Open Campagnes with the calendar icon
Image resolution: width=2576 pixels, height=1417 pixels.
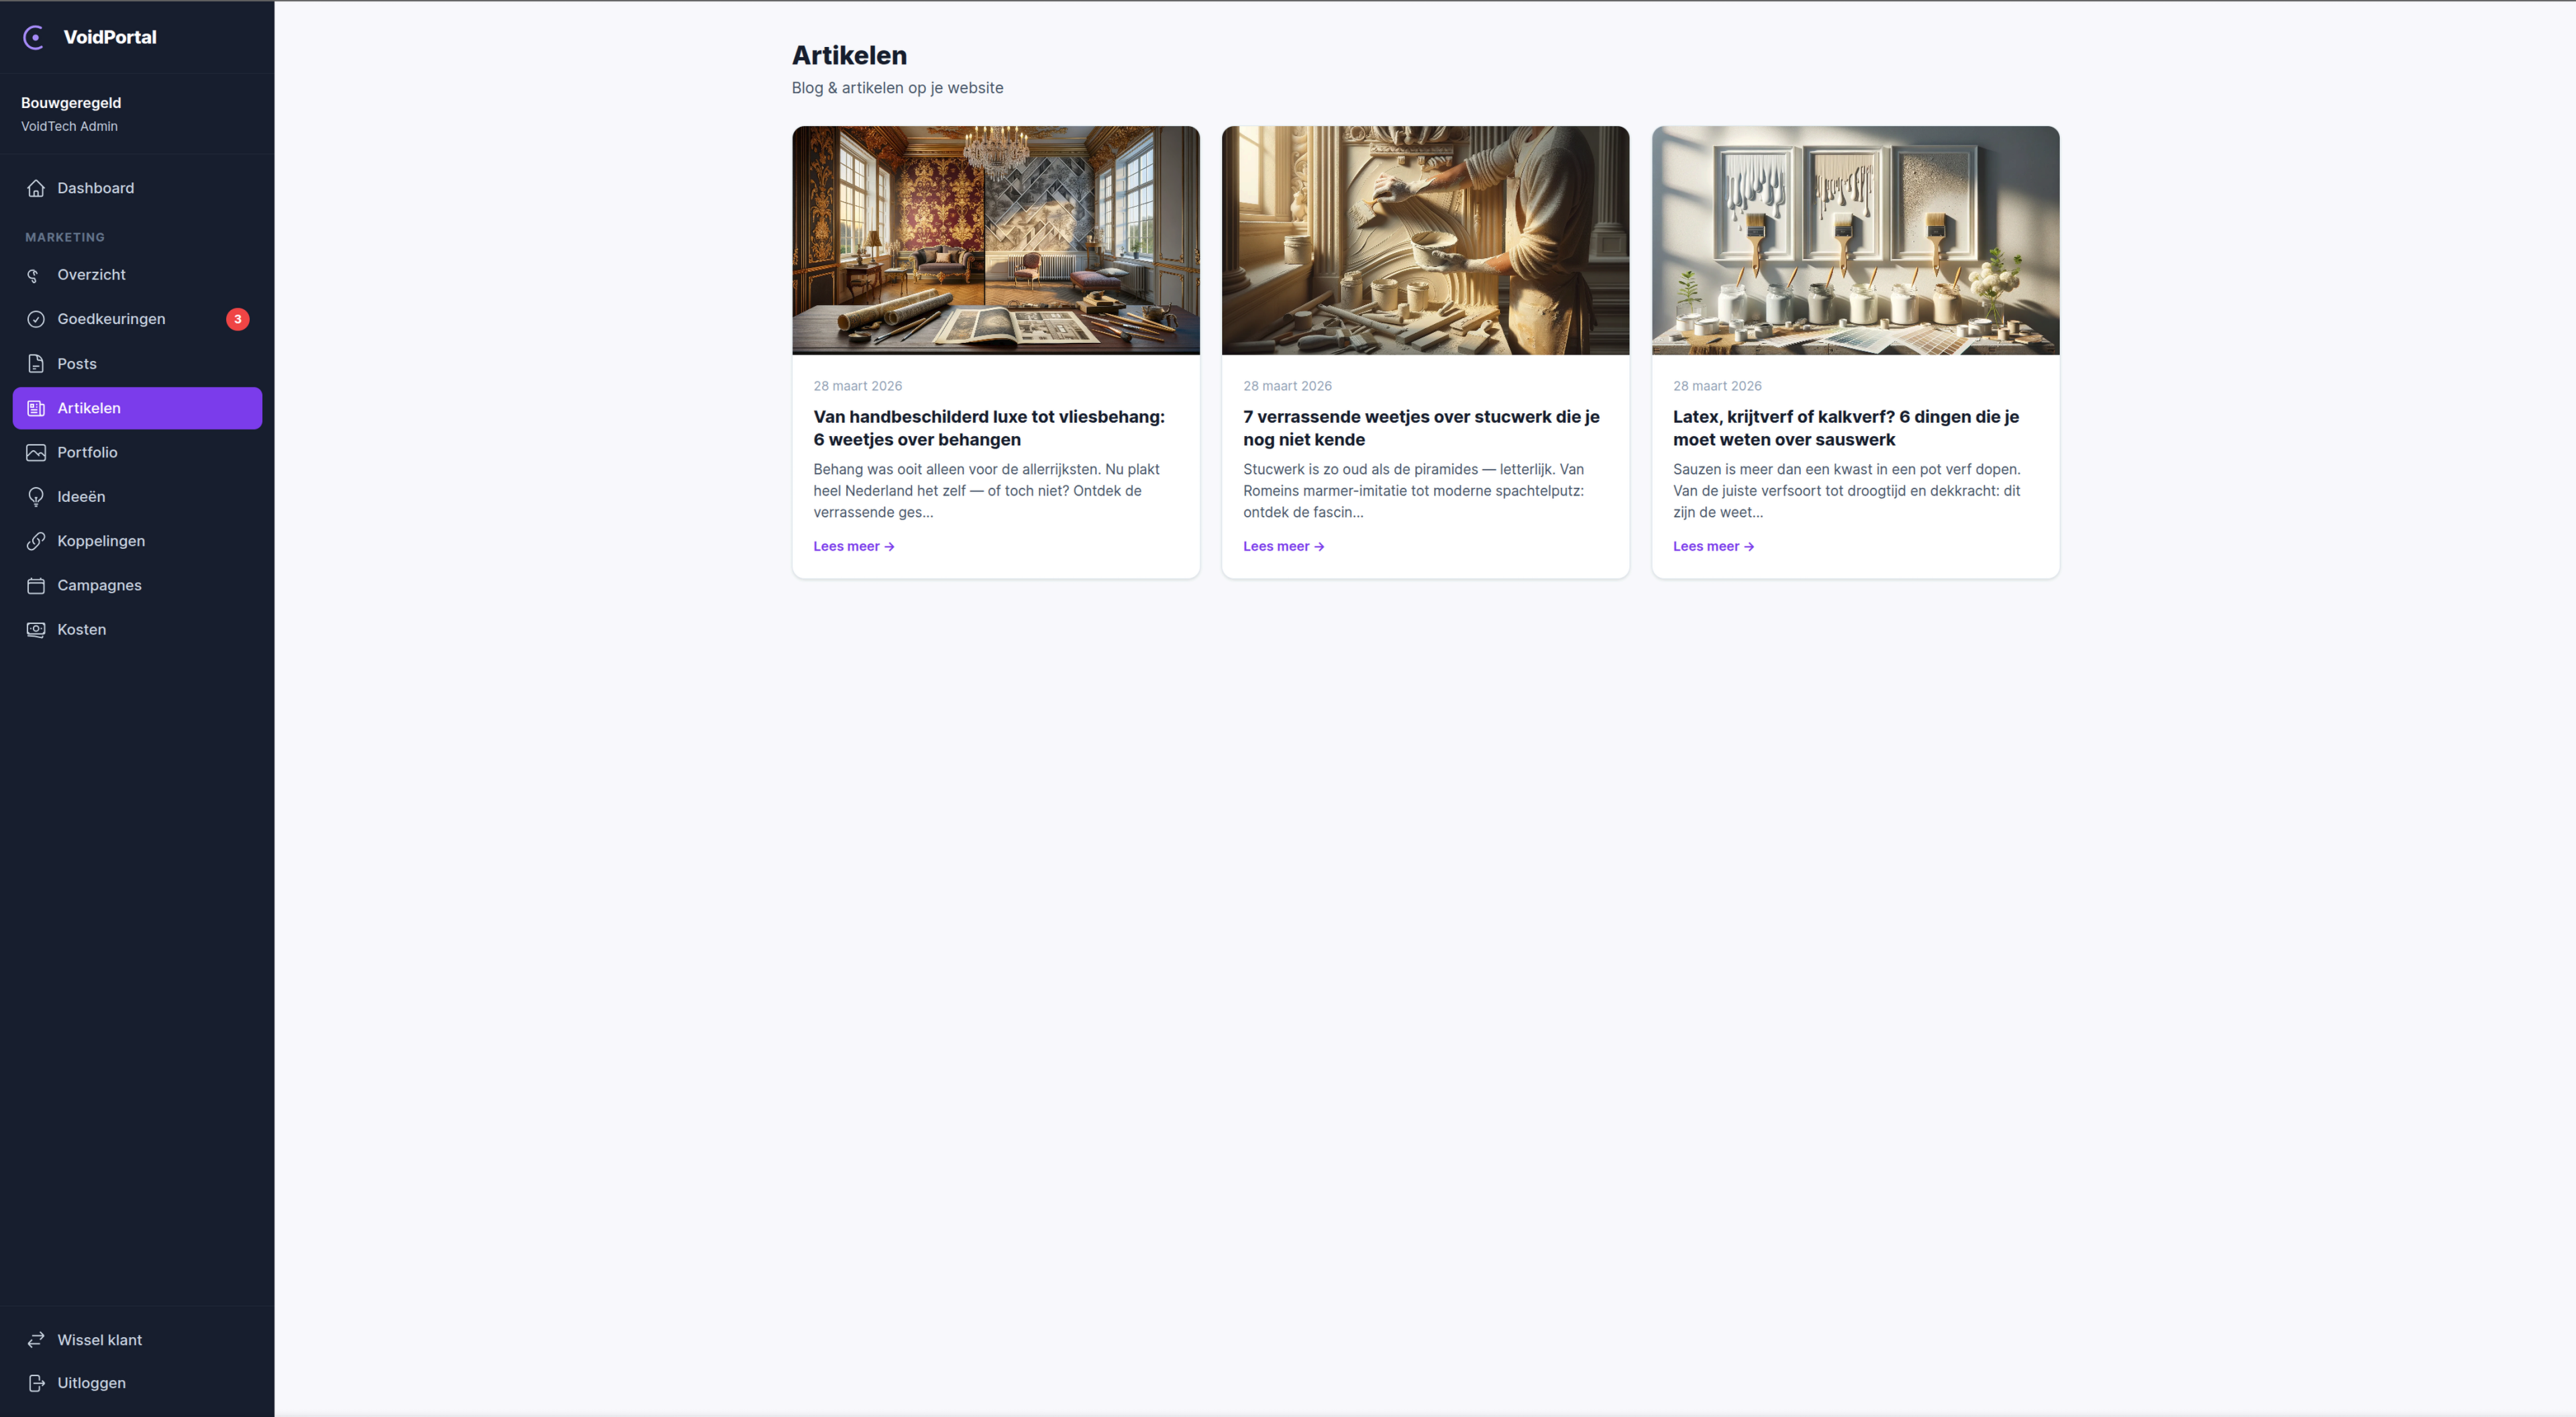[x=35, y=585]
